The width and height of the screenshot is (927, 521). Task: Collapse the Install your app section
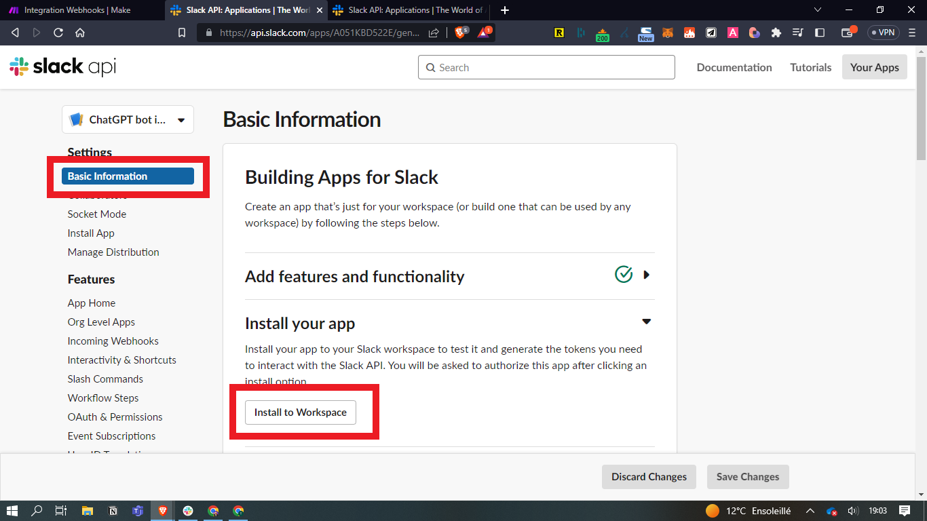coord(646,322)
